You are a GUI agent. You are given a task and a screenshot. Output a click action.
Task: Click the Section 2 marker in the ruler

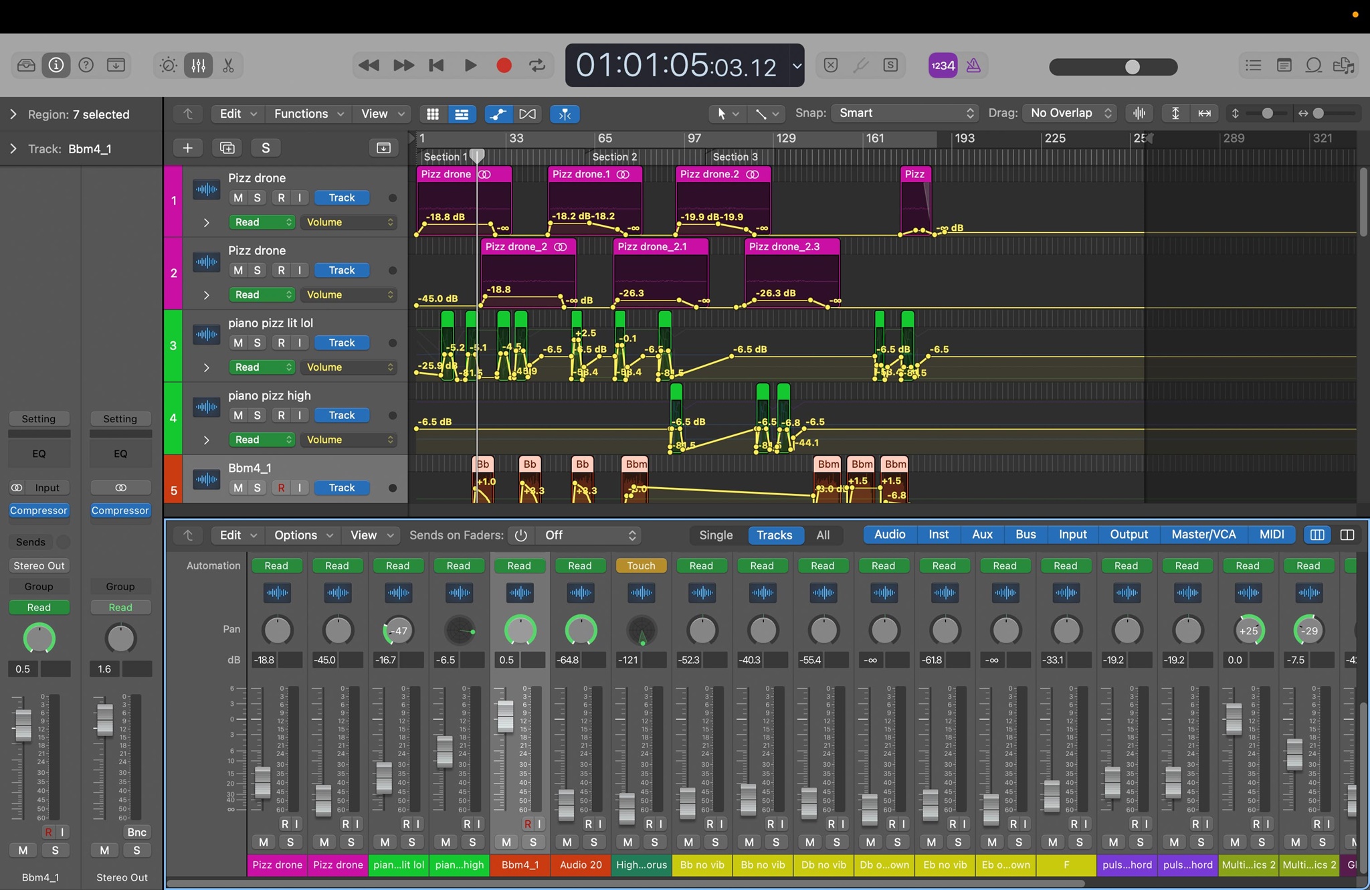pos(615,157)
